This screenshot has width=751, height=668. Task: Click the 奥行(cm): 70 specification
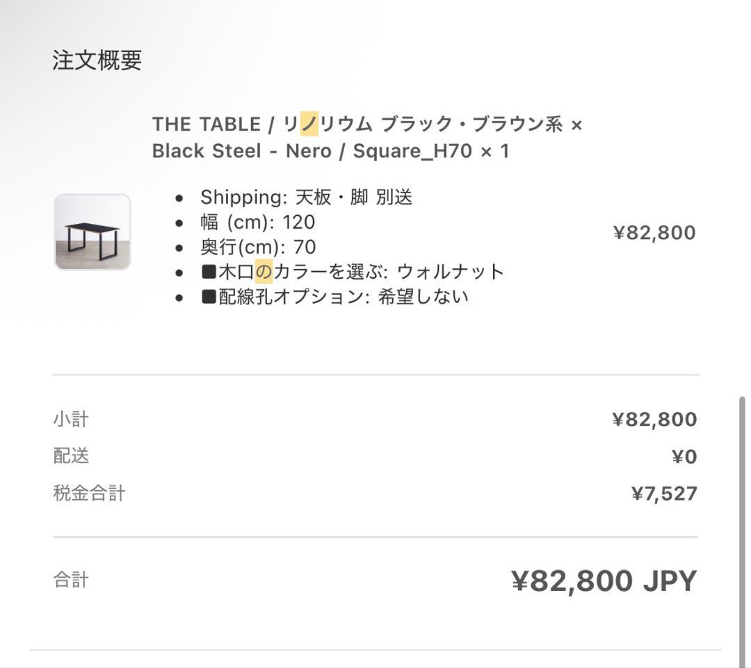[257, 246]
